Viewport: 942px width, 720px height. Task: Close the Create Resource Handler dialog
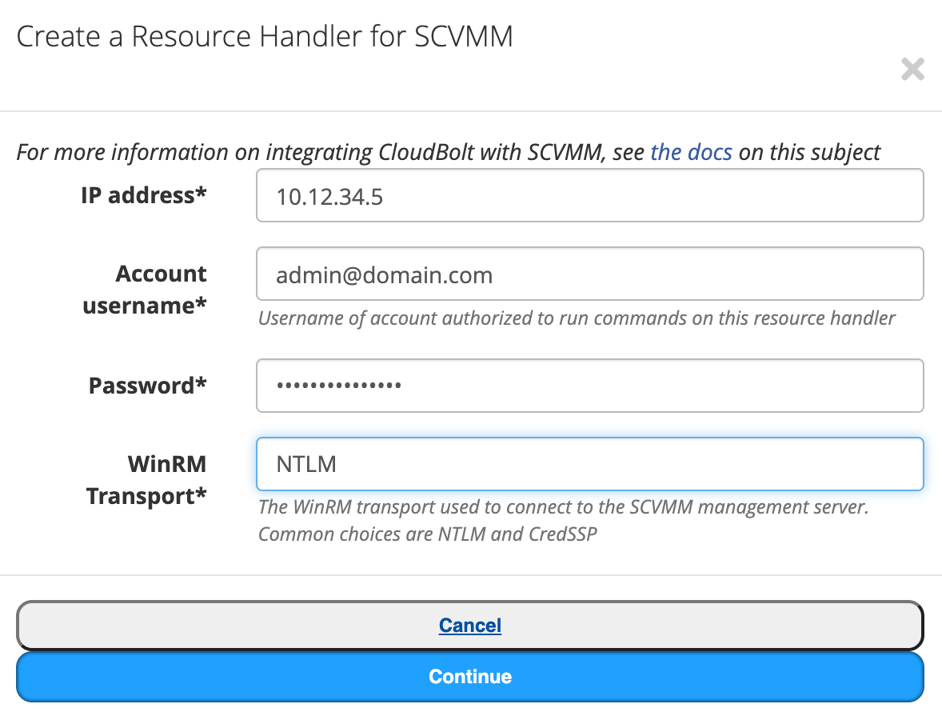(912, 69)
